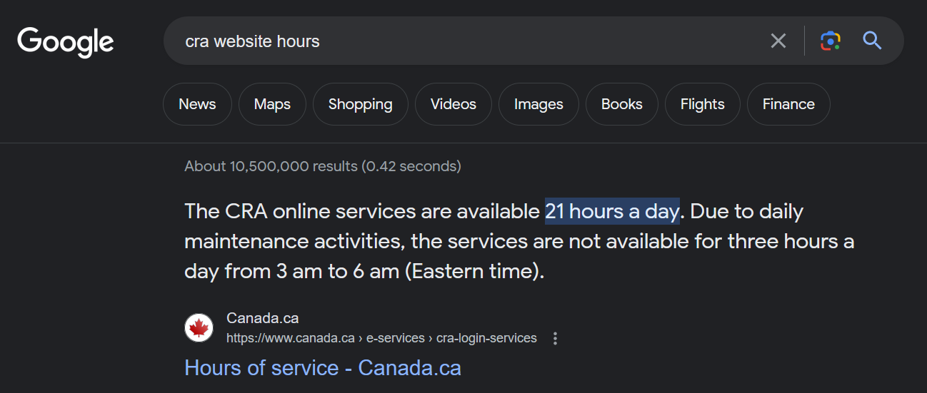Click the Canada.ca site name
Image resolution: width=927 pixels, height=393 pixels.
(262, 318)
